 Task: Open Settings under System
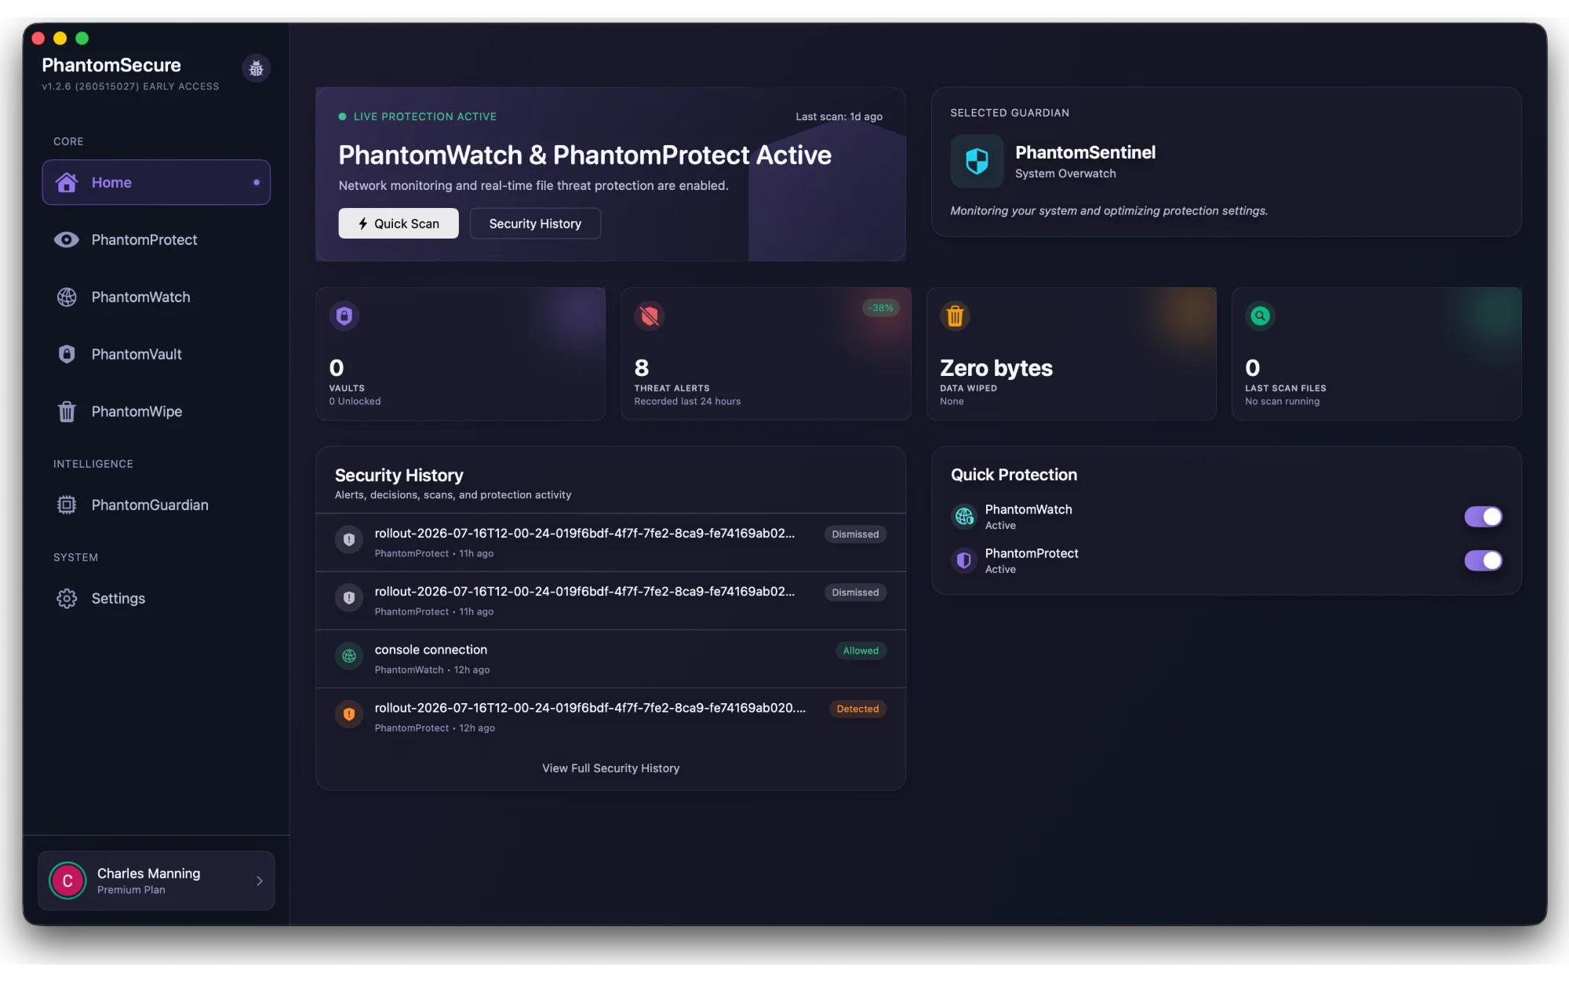click(x=156, y=598)
